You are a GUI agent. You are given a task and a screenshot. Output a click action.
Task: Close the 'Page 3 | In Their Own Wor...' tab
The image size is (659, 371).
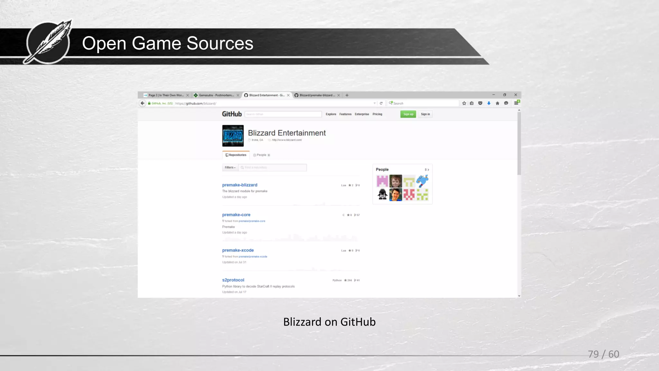point(188,95)
